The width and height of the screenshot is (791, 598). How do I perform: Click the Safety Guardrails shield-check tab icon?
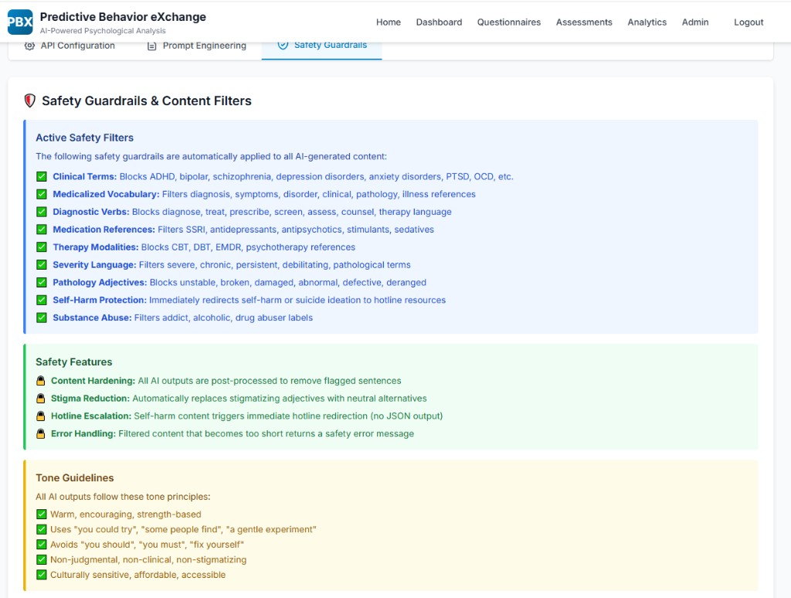[283, 46]
